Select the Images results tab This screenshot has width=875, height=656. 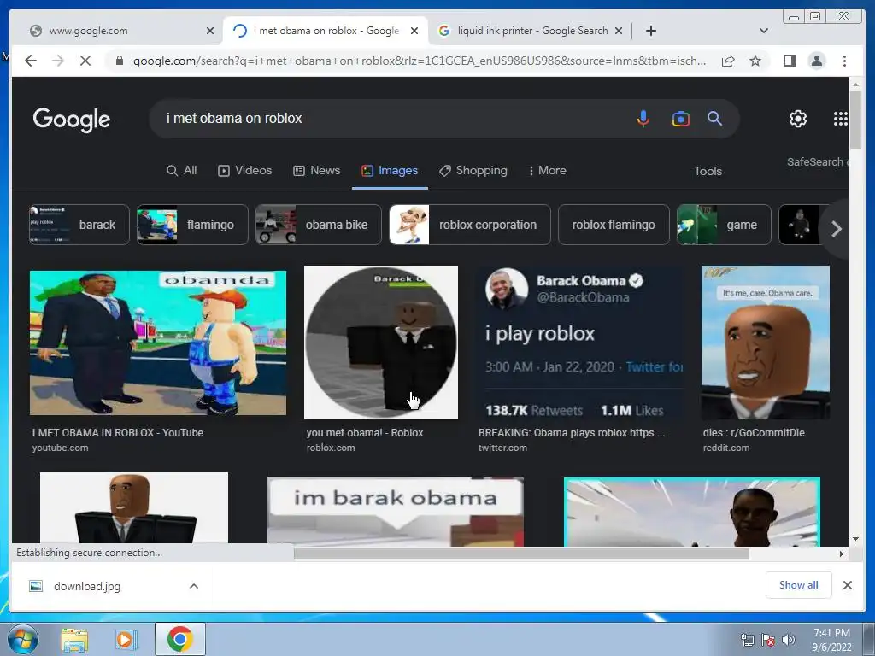[x=390, y=171]
